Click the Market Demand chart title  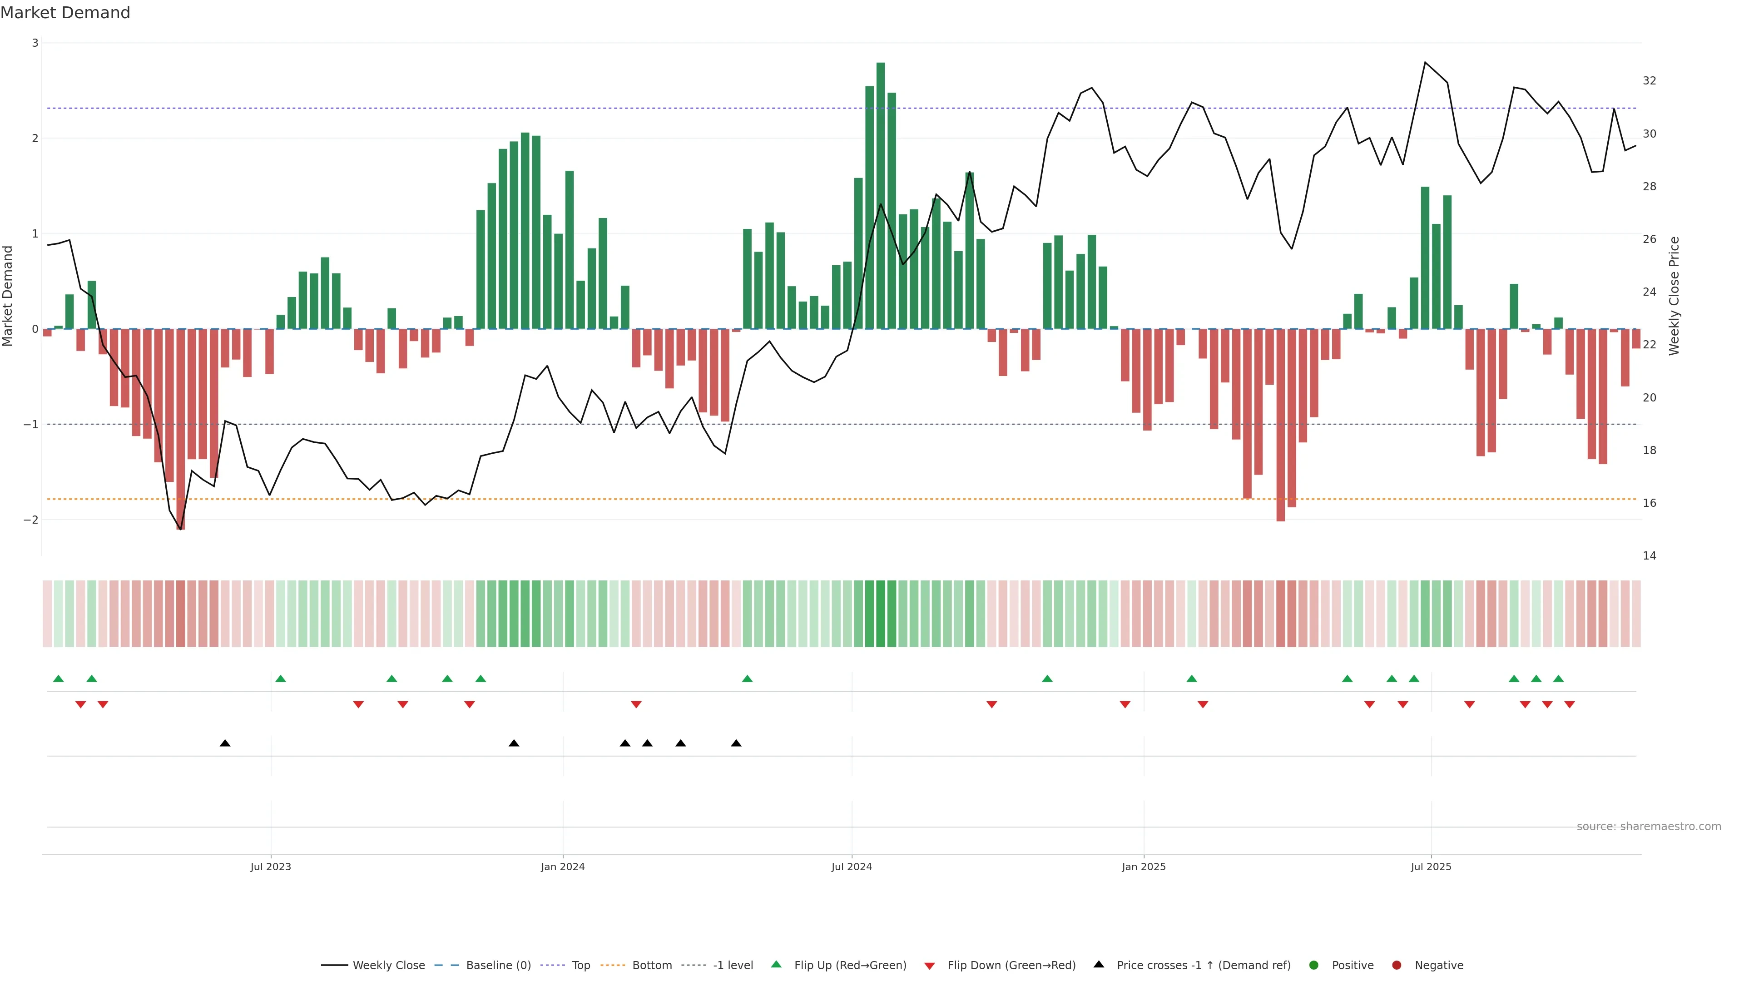(x=65, y=13)
